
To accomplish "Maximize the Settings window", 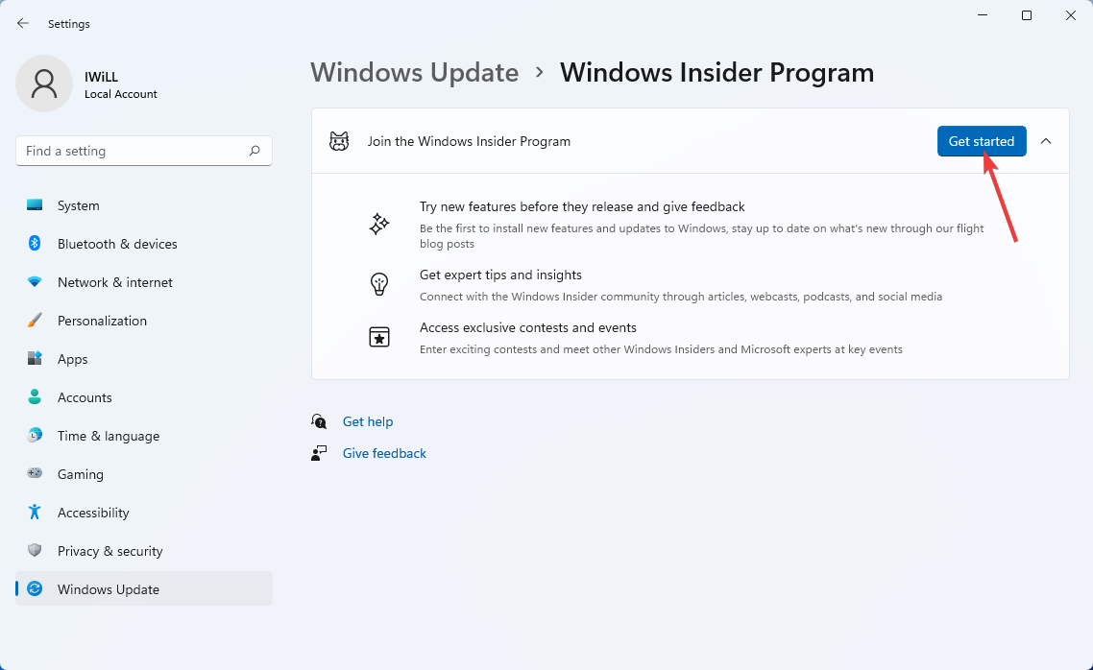I will [x=1026, y=15].
